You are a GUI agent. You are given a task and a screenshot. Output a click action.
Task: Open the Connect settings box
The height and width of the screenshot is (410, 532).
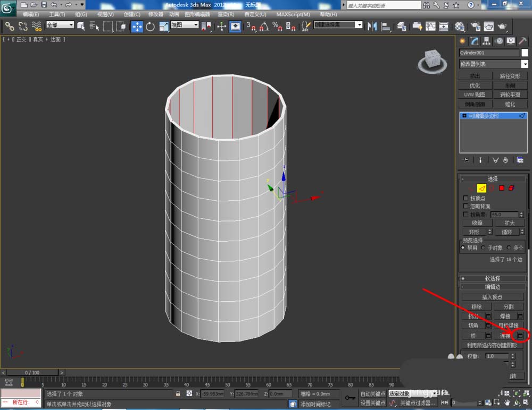[521, 336]
